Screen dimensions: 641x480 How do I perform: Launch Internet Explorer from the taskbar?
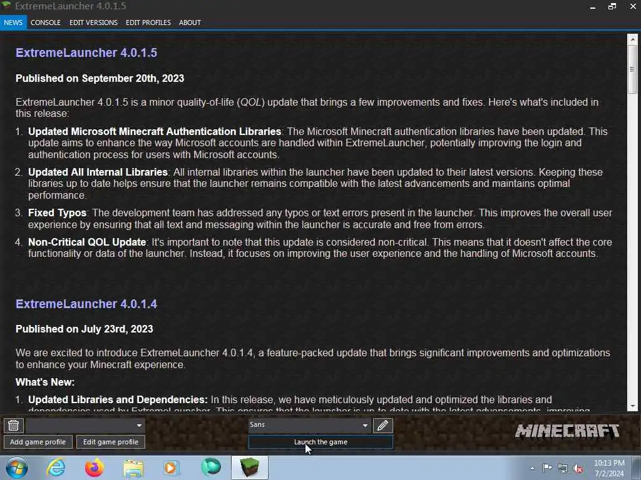(x=56, y=467)
